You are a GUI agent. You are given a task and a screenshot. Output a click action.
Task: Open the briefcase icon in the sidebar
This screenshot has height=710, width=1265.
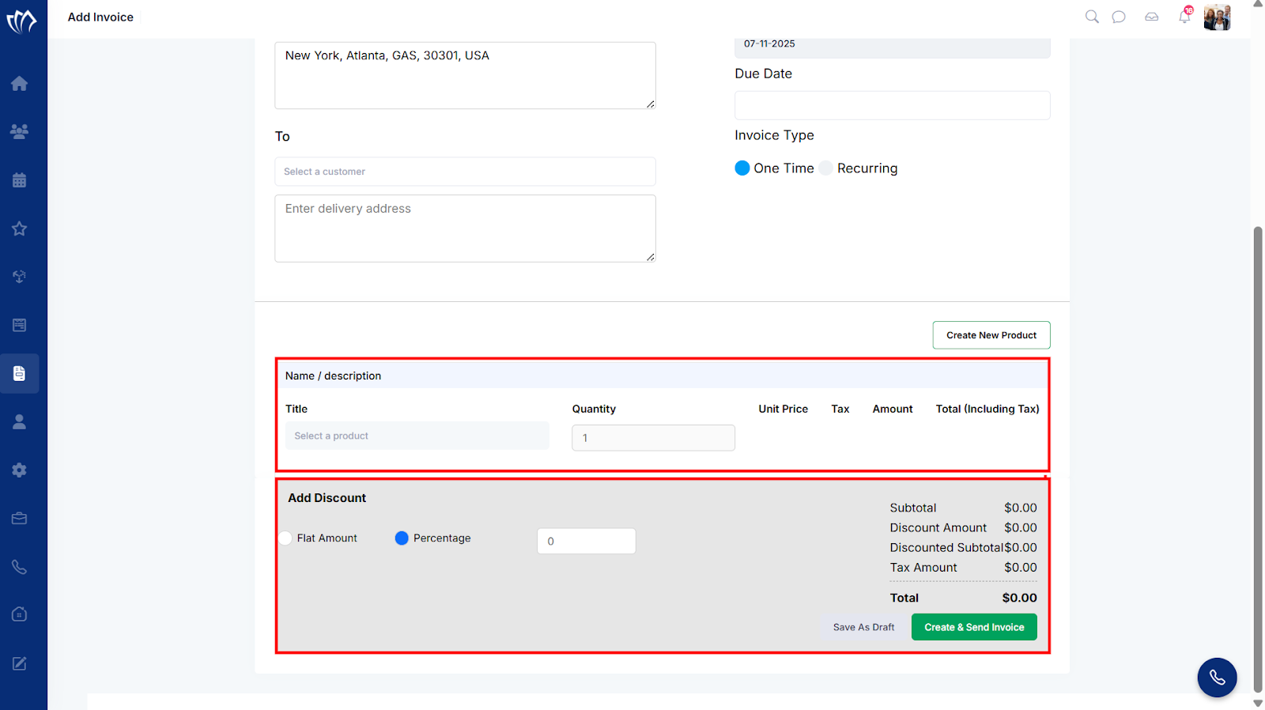point(20,519)
